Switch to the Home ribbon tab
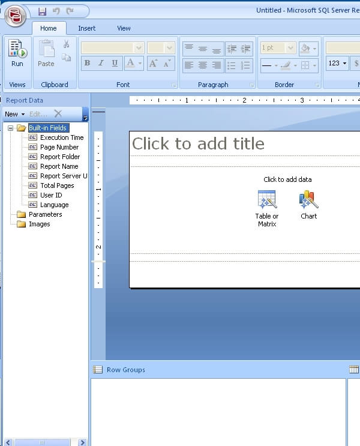This screenshot has height=446, width=360. pos(49,28)
